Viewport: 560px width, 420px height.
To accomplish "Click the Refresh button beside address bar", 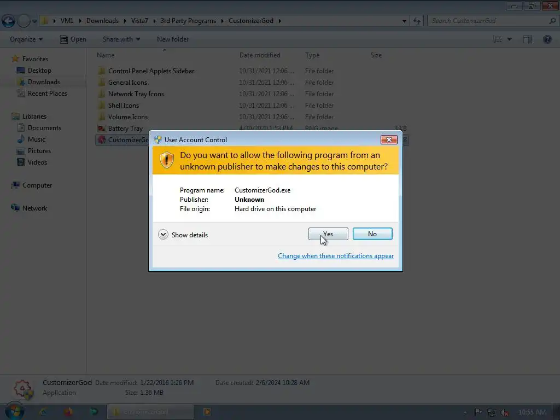I will click(417, 21).
